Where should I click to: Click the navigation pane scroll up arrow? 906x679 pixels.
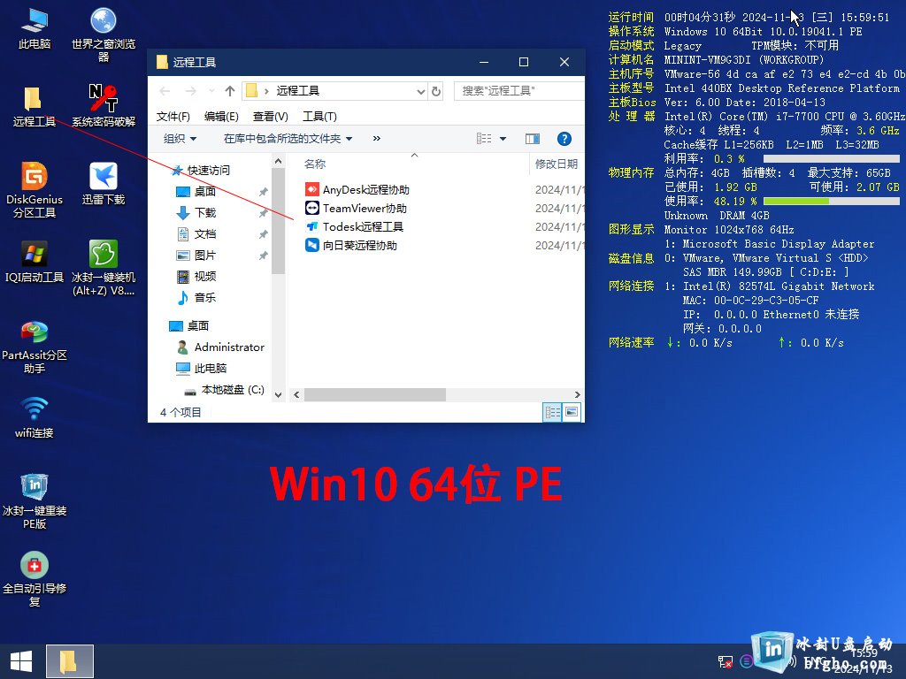(x=278, y=162)
